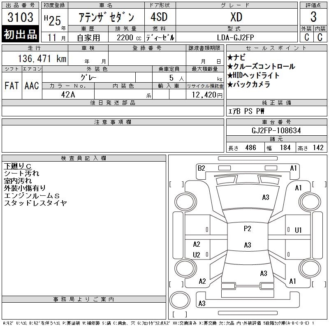Select the overall grade score 3

click(313, 17)
